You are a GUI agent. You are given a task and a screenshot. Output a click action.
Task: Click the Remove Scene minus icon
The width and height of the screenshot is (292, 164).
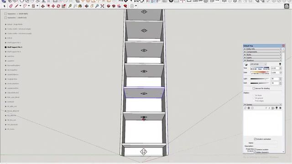click(x=252, y=108)
